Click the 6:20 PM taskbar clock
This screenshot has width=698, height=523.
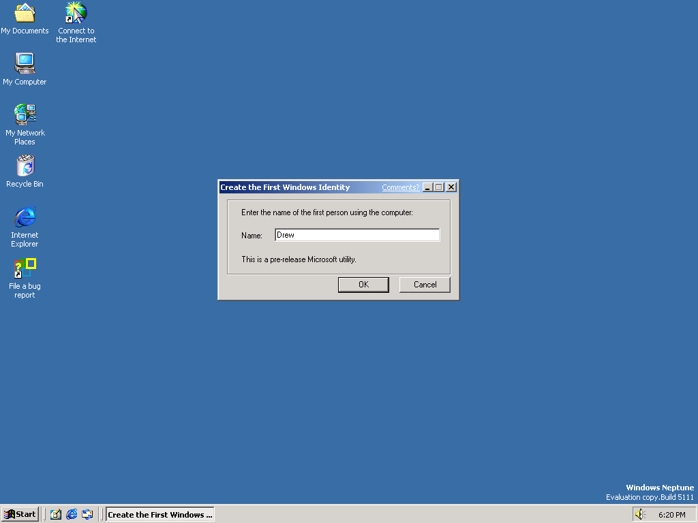coord(671,515)
